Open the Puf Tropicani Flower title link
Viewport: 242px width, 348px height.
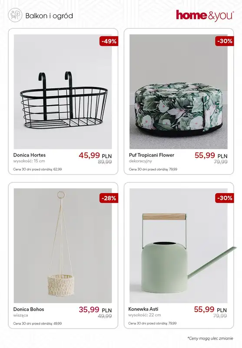[152, 155]
